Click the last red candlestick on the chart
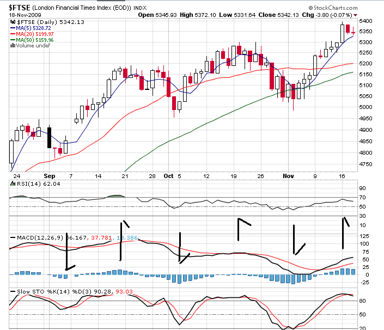The height and width of the screenshot is (330, 384). point(353,33)
